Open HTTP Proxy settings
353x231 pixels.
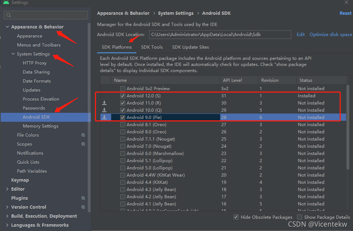pos(35,63)
